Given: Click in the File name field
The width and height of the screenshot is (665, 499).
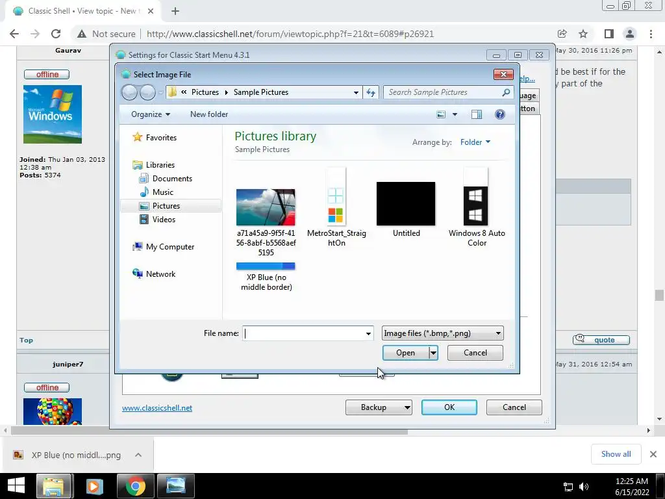Looking at the screenshot, I should pyautogui.click(x=303, y=333).
